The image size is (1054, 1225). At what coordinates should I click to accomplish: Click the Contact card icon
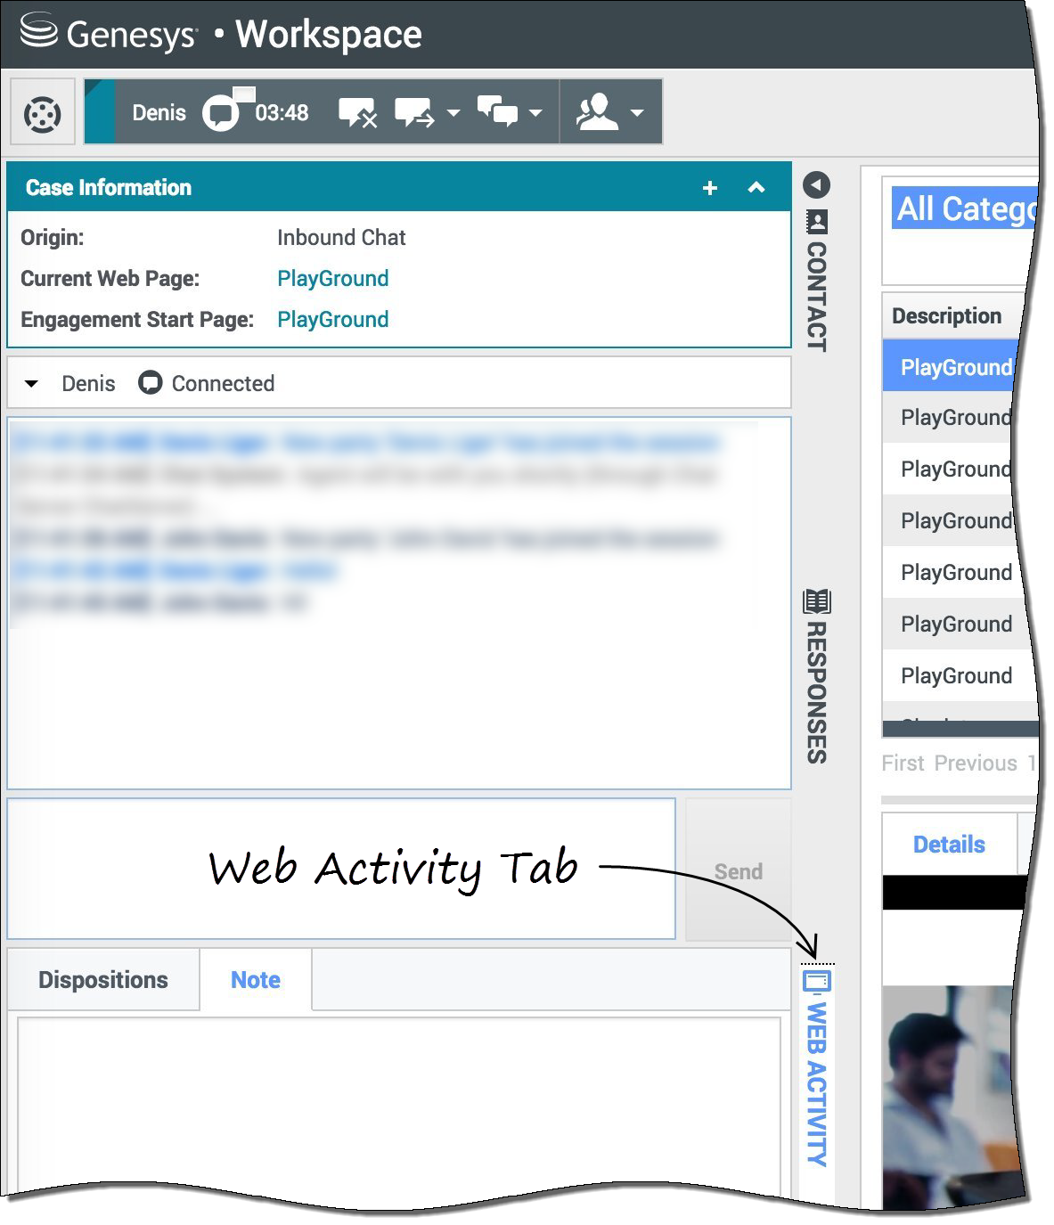pyautogui.click(x=816, y=222)
